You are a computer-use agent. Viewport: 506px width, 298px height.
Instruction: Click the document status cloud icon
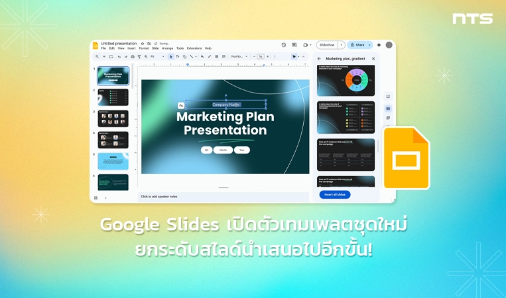pyautogui.click(x=156, y=44)
